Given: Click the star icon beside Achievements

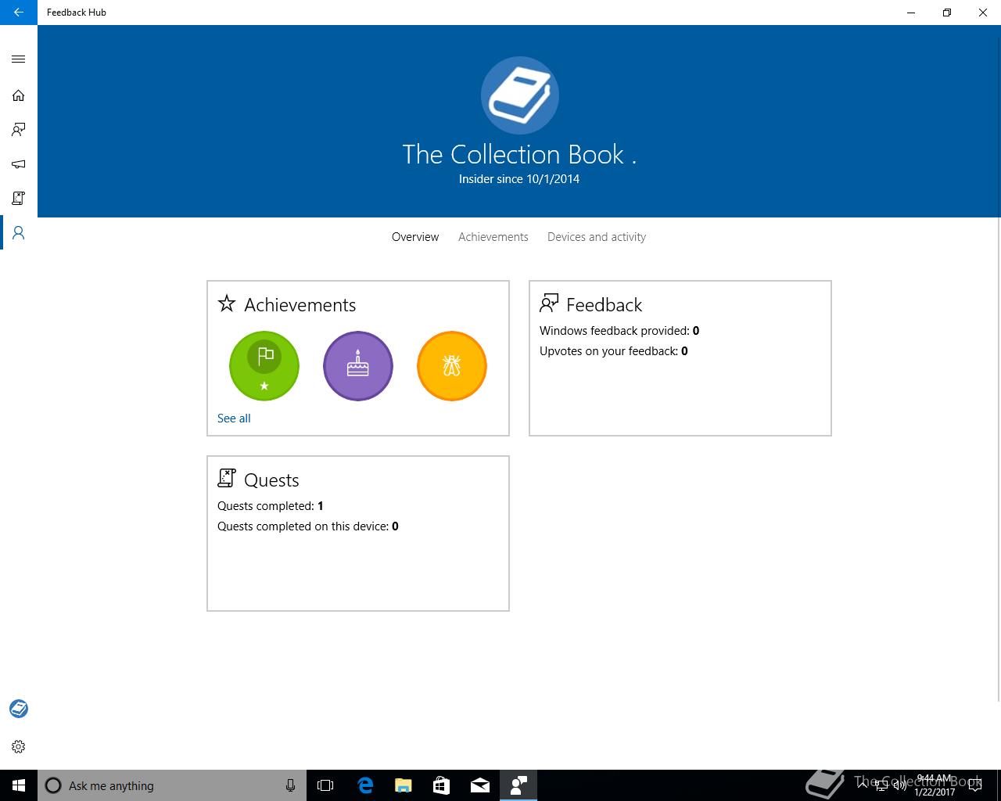Looking at the screenshot, I should tap(227, 304).
